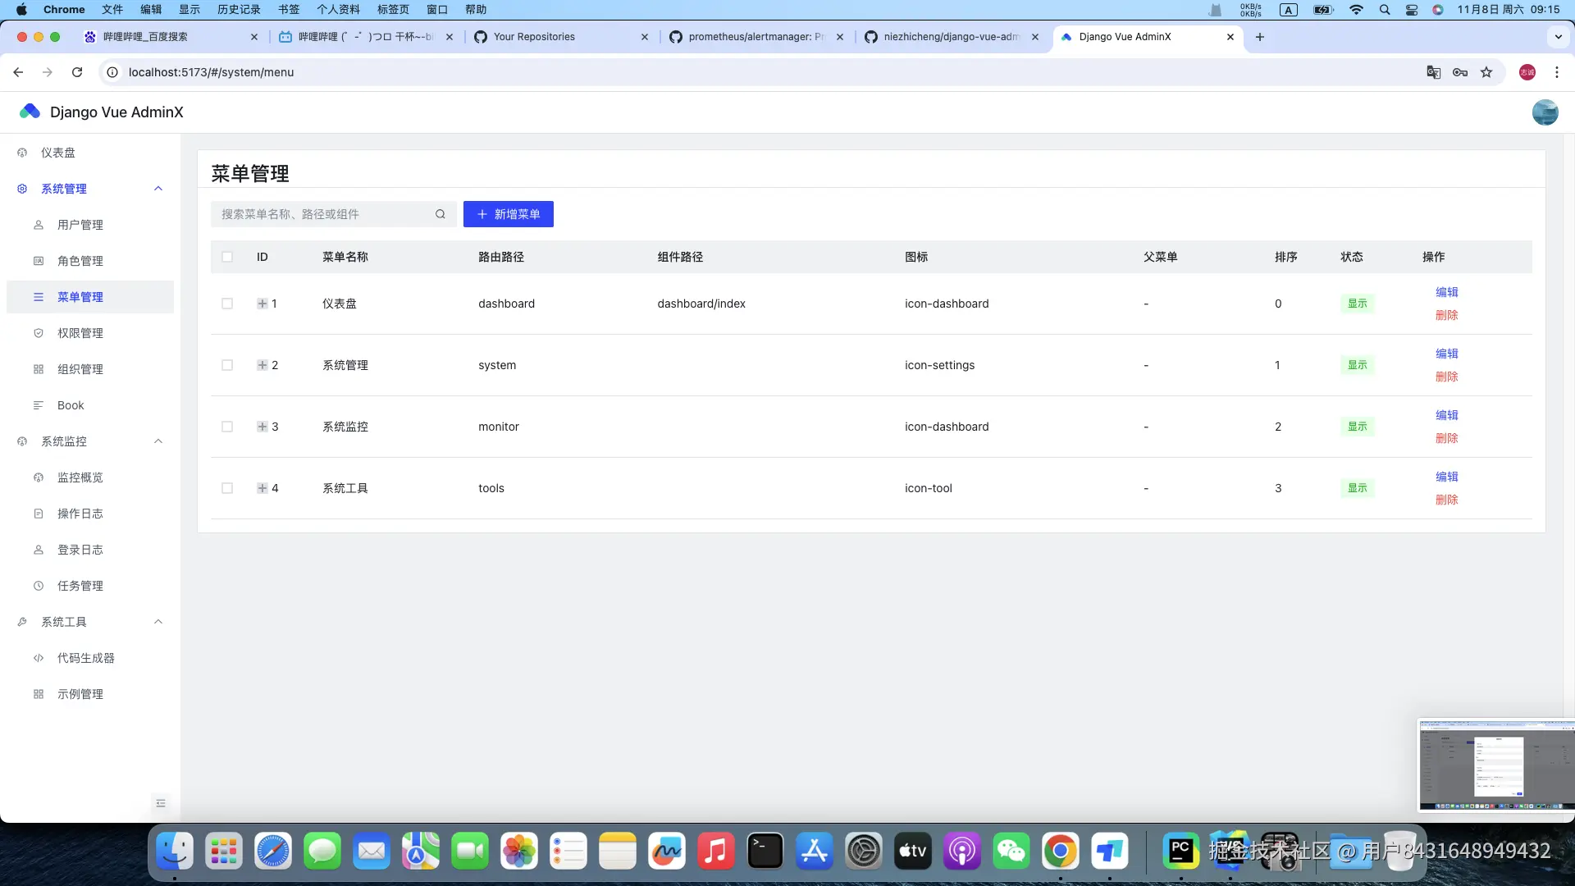Viewport: 1575px width, 886px height.
Task: Collapse the 系统工具 sidebar section
Action: [158, 622]
